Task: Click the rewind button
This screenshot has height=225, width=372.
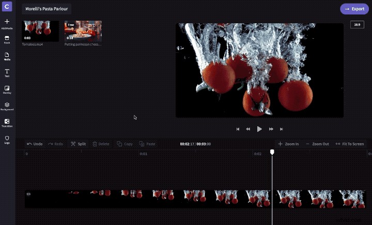Action: (x=248, y=129)
